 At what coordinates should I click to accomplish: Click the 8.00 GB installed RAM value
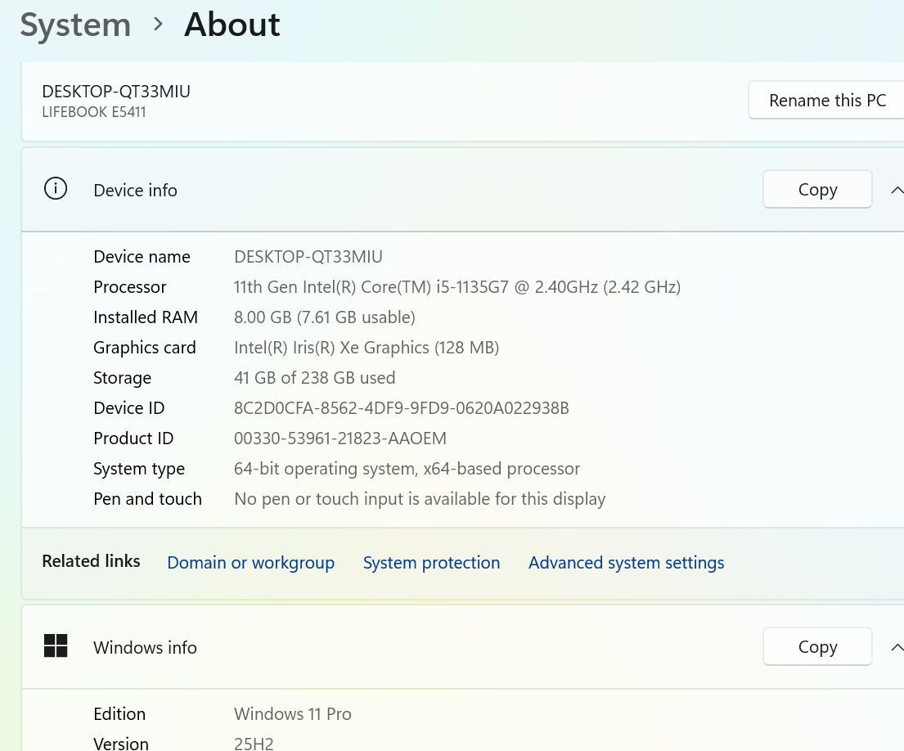coord(325,317)
